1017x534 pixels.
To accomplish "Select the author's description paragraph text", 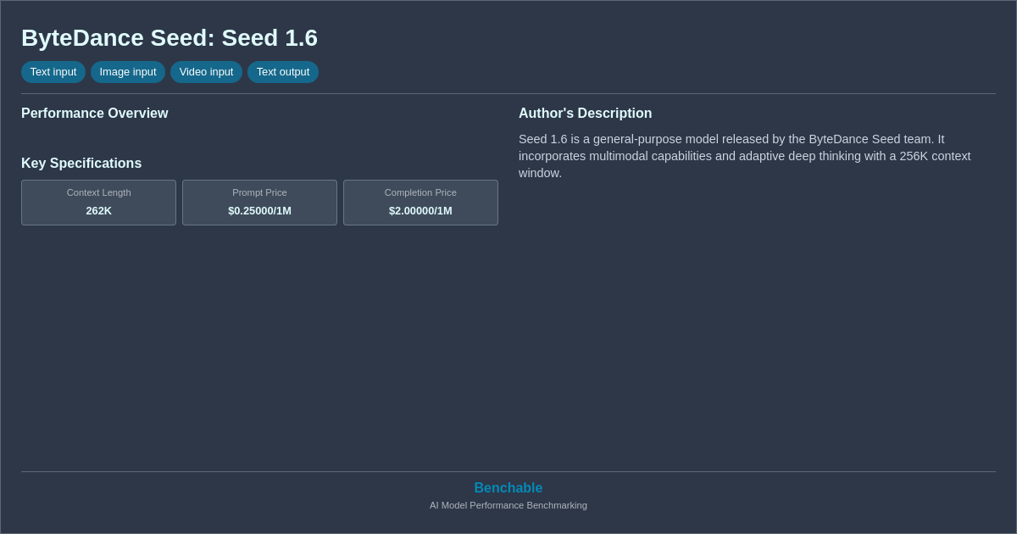I will point(744,156).
